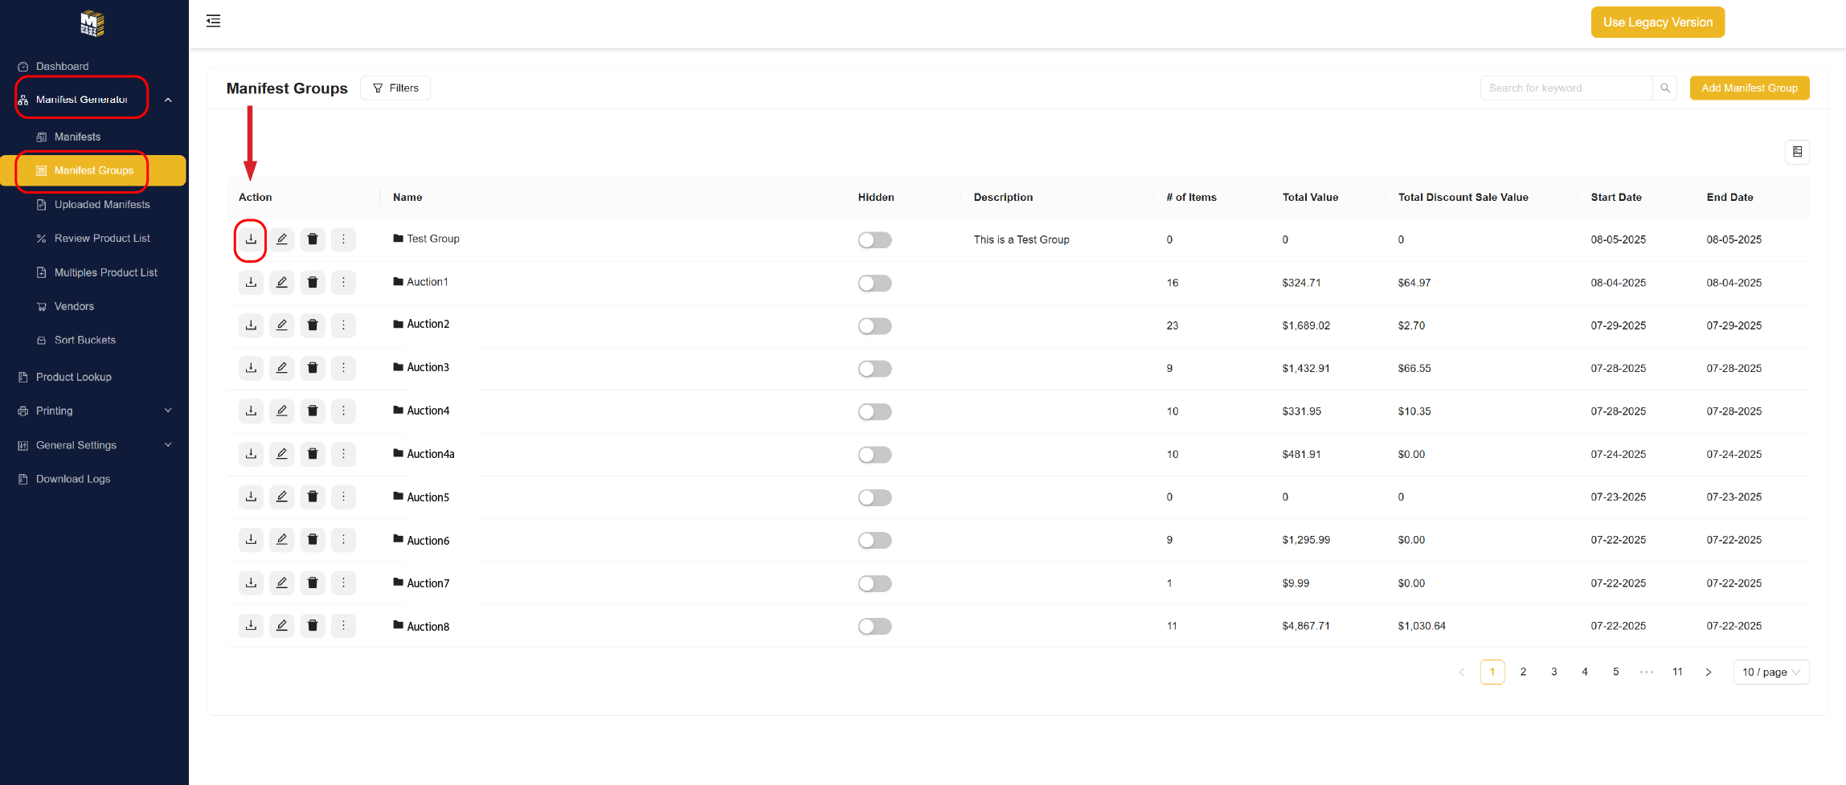
Task: Click the search magnifier icon
Action: coord(1665,88)
